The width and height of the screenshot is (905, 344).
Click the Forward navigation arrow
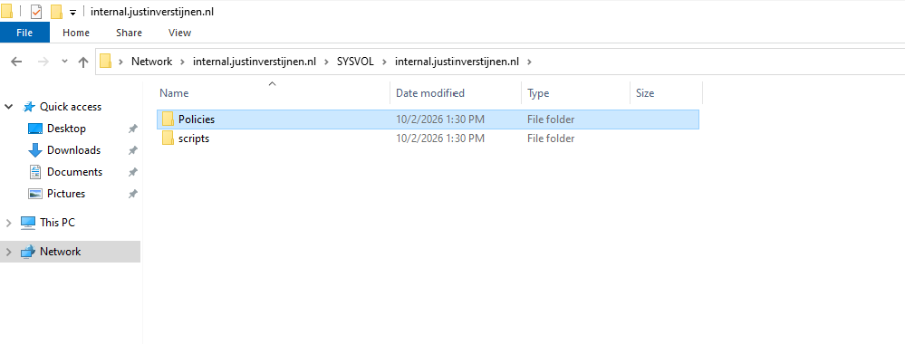(x=43, y=62)
